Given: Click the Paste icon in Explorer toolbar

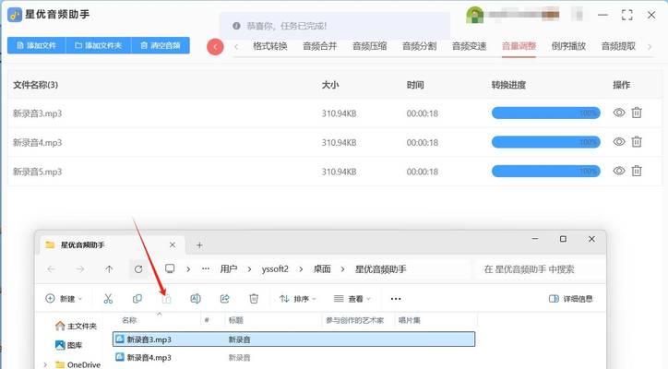Looking at the screenshot, I should [166, 299].
